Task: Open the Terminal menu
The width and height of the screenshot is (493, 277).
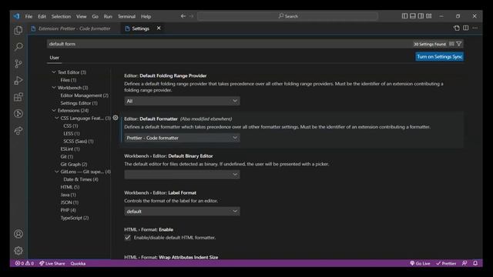Action: pyautogui.click(x=126, y=16)
